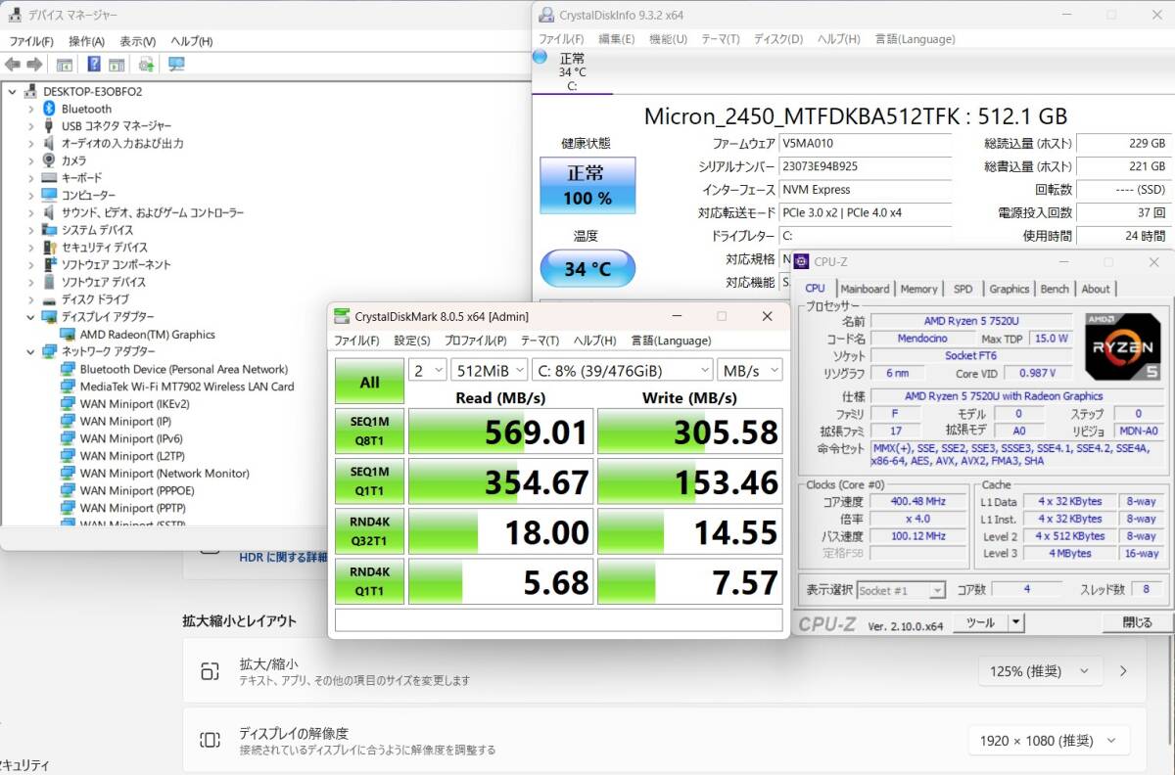
Task: Open the test count dropdown showing 2
Action: [427, 370]
